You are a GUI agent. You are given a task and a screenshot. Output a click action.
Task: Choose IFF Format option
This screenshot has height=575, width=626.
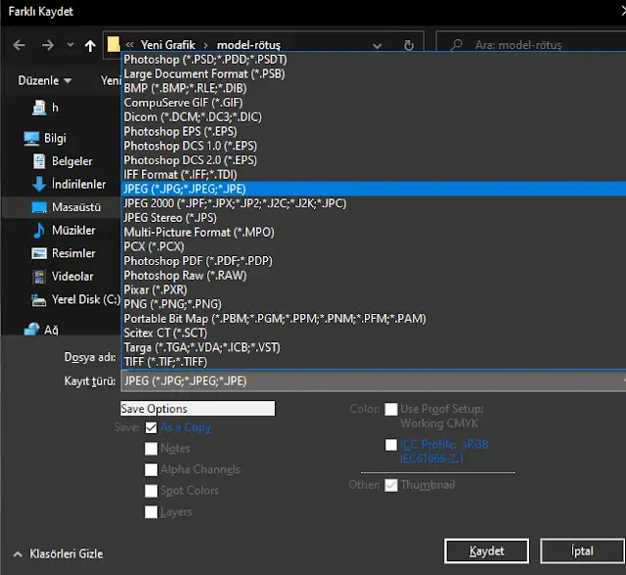coord(374,174)
